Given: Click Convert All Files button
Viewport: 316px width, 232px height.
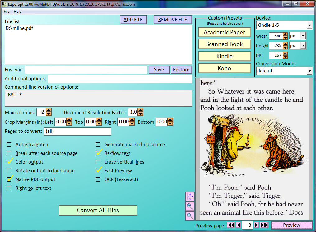Looking at the screenshot, I should click(x=98, y=210).
